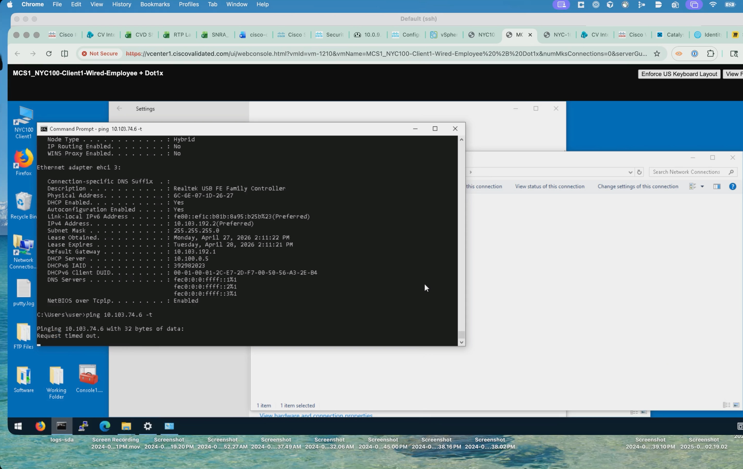The image size is (743, 469).
Task: Expand the view options dropdown arrow
Action: 702,186
